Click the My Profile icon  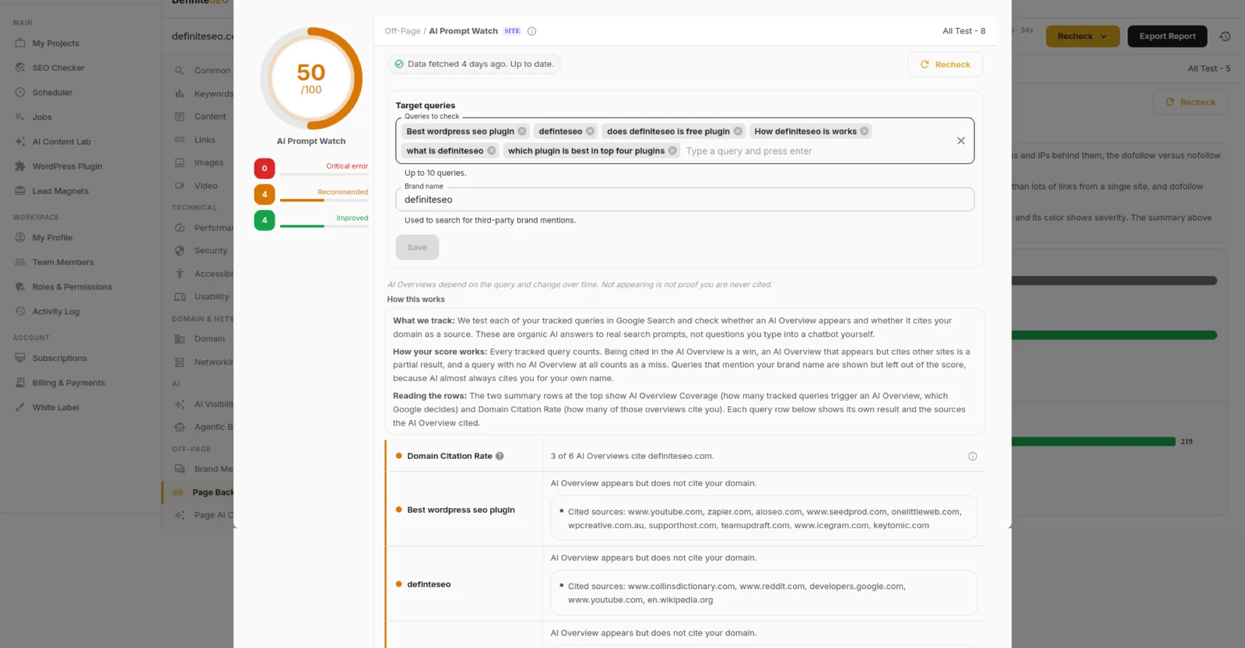click(x=20, y=237)
